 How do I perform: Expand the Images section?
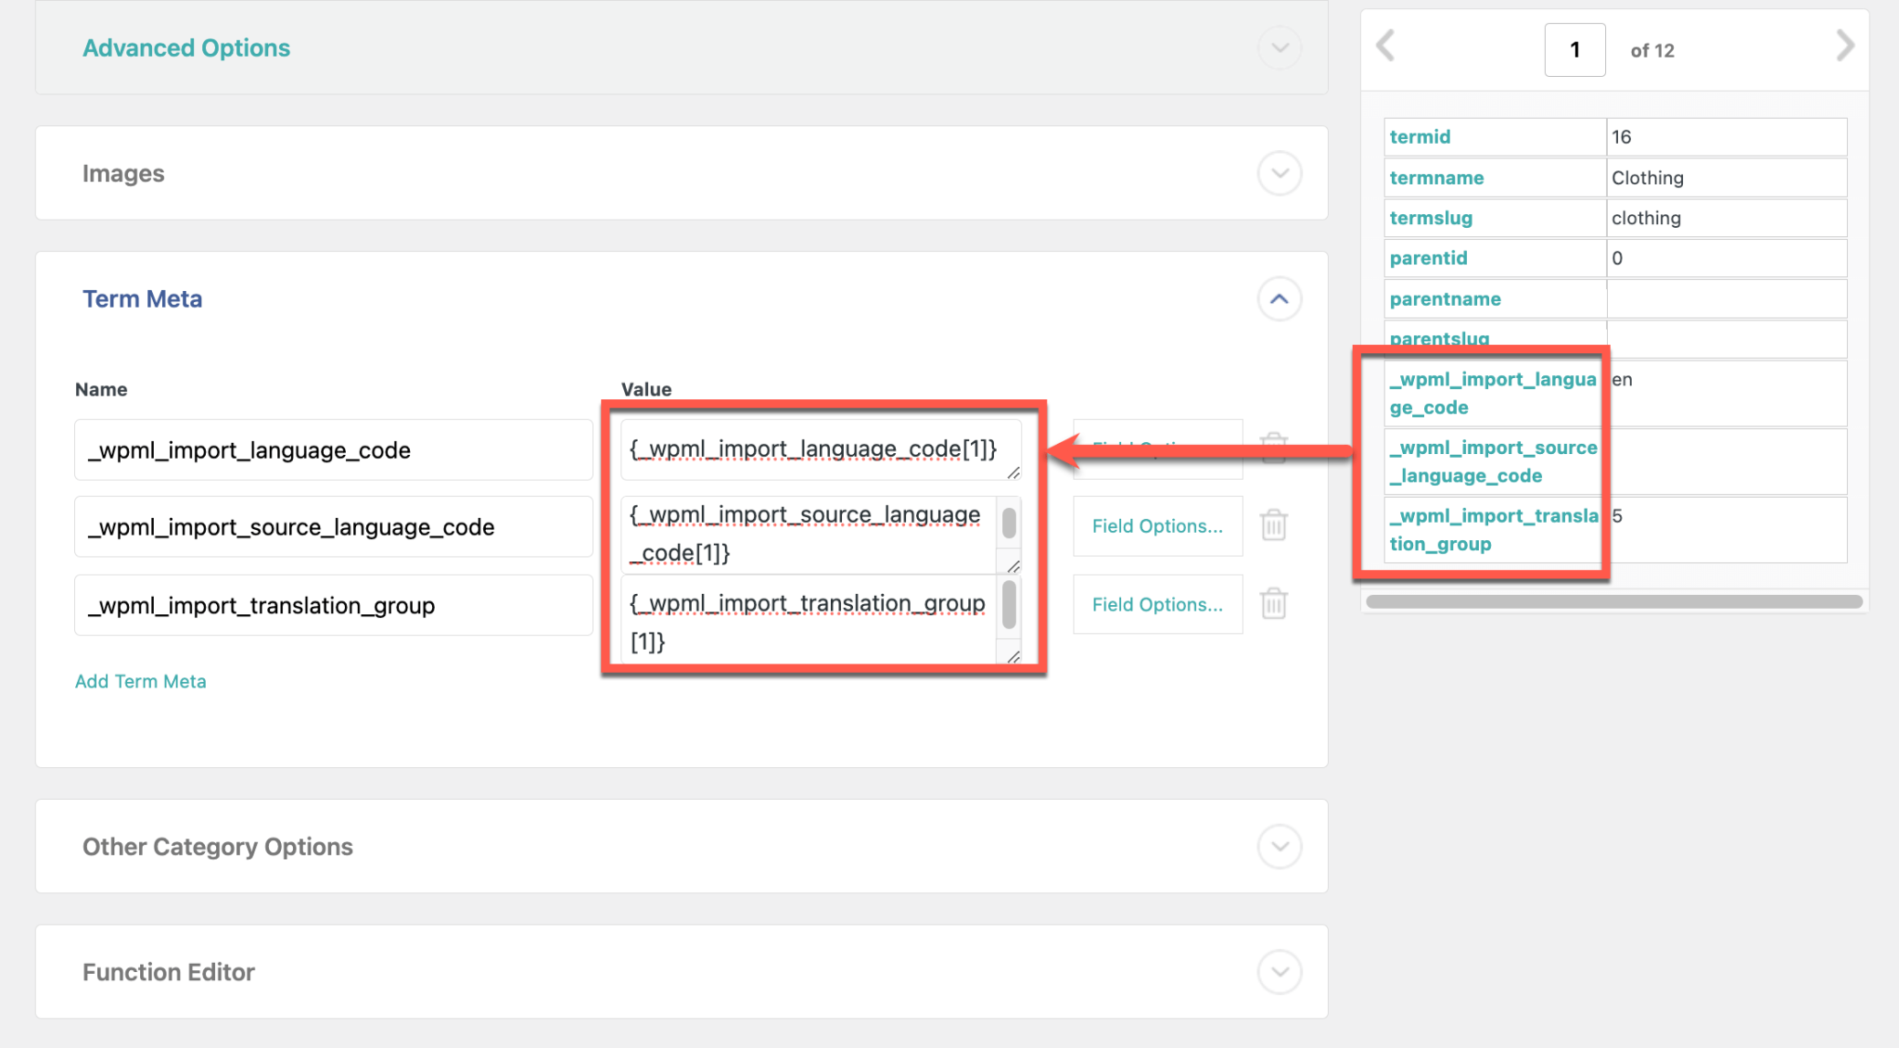tap(1280, 172)
